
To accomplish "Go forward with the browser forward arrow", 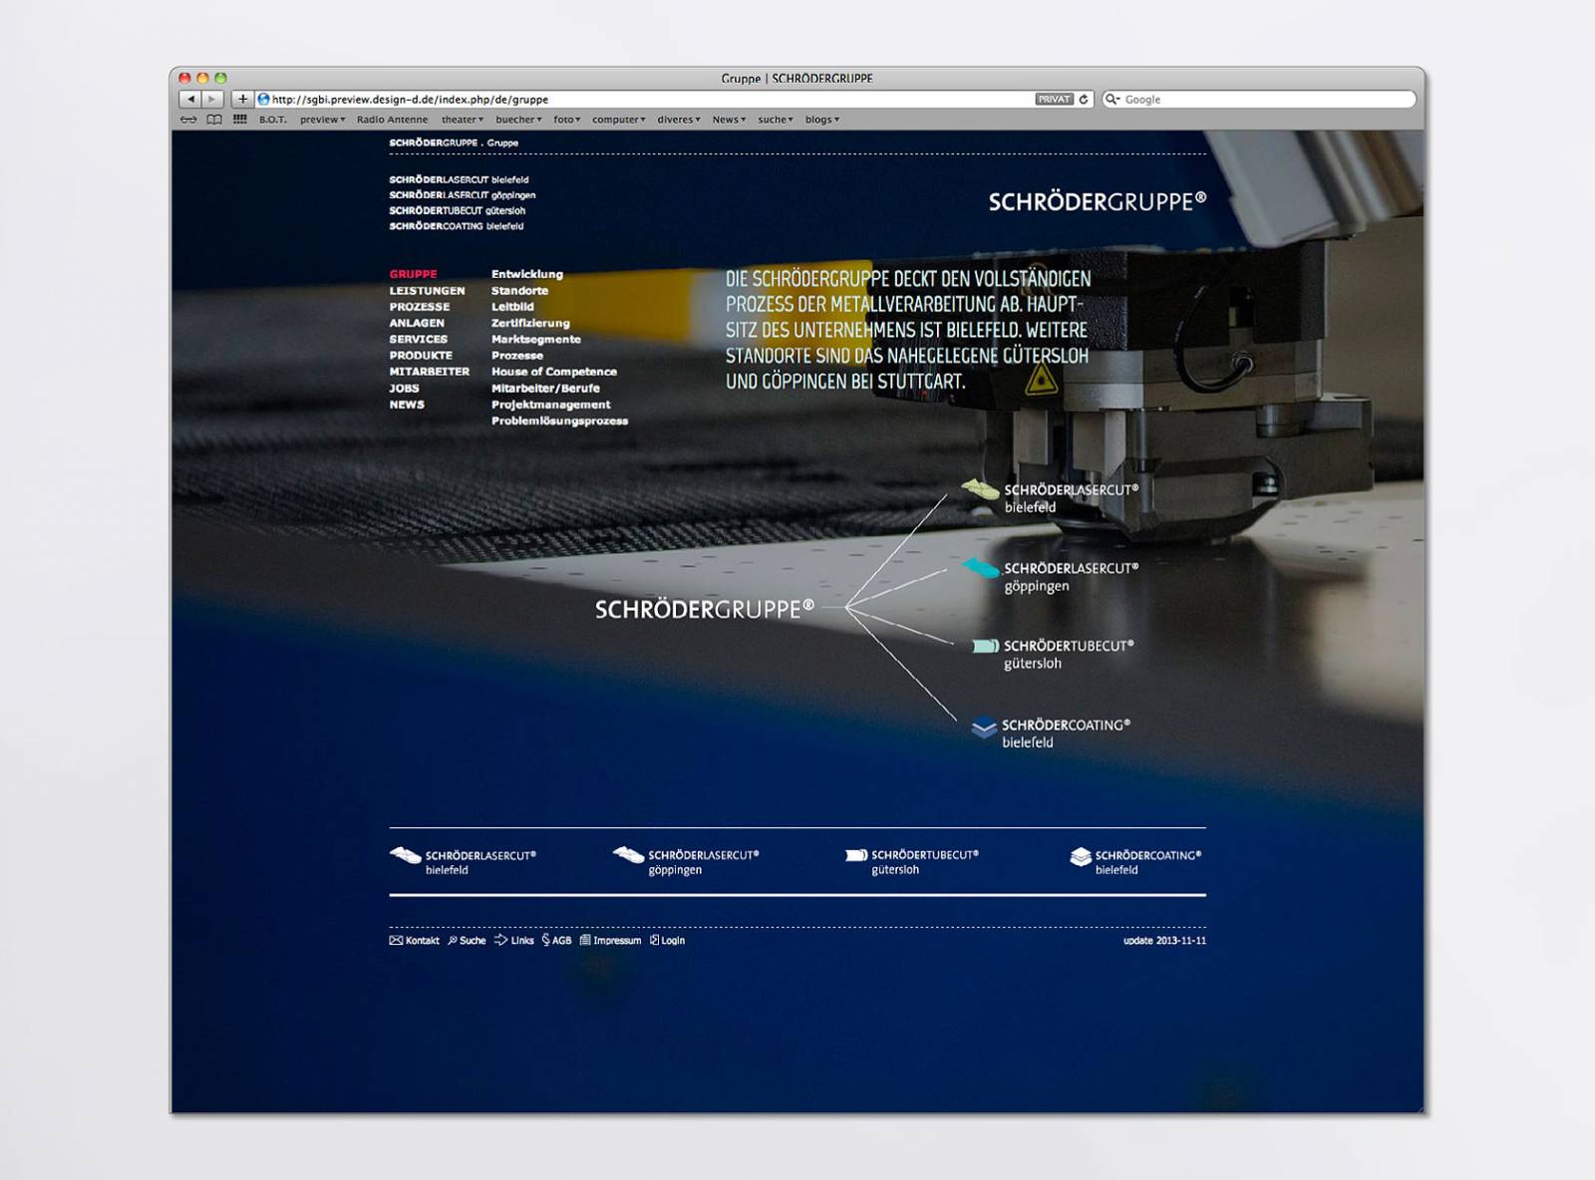I will pos(212,100).
